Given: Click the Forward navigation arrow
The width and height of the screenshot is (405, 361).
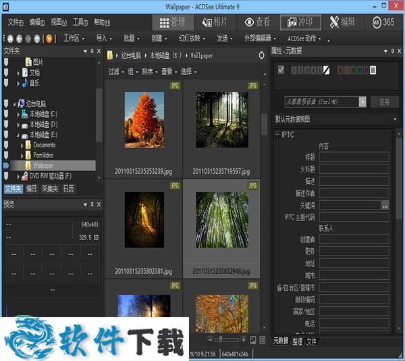Looking at the screenshot, I should 28,39.
